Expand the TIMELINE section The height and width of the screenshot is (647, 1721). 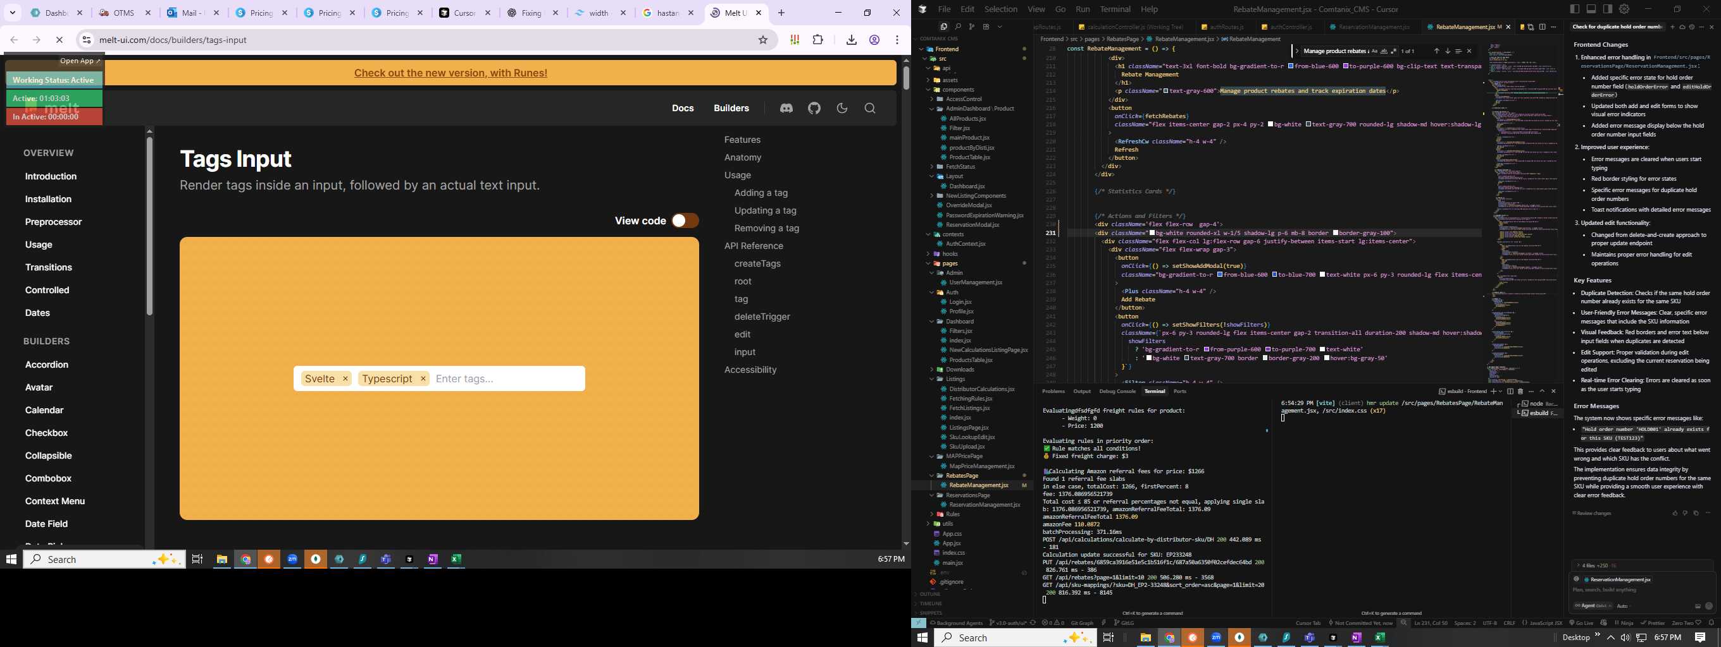point(931,603)
